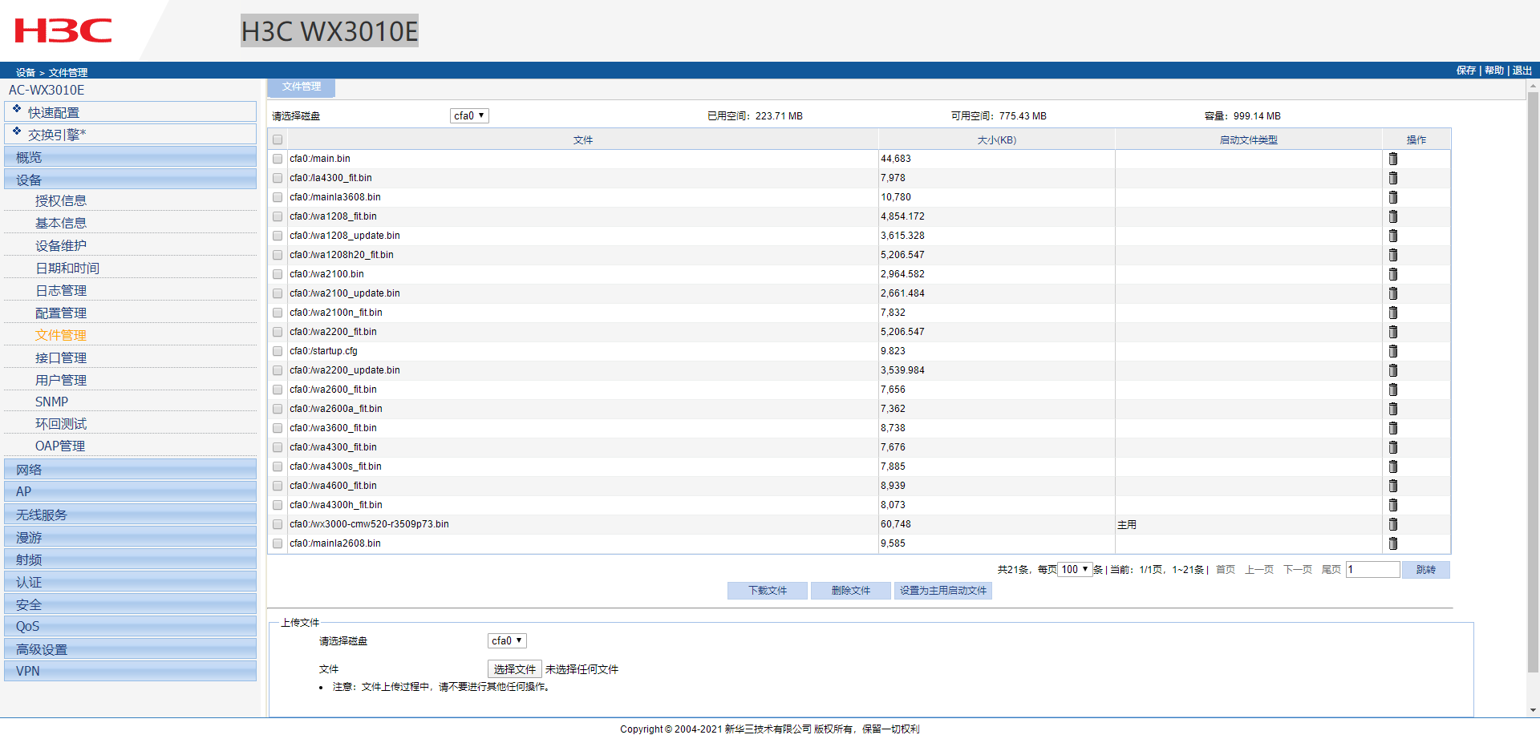The height and width of the screenshot is (739, 1540).
Task: Expand the 安全 menu section
Action: point(130,604)
